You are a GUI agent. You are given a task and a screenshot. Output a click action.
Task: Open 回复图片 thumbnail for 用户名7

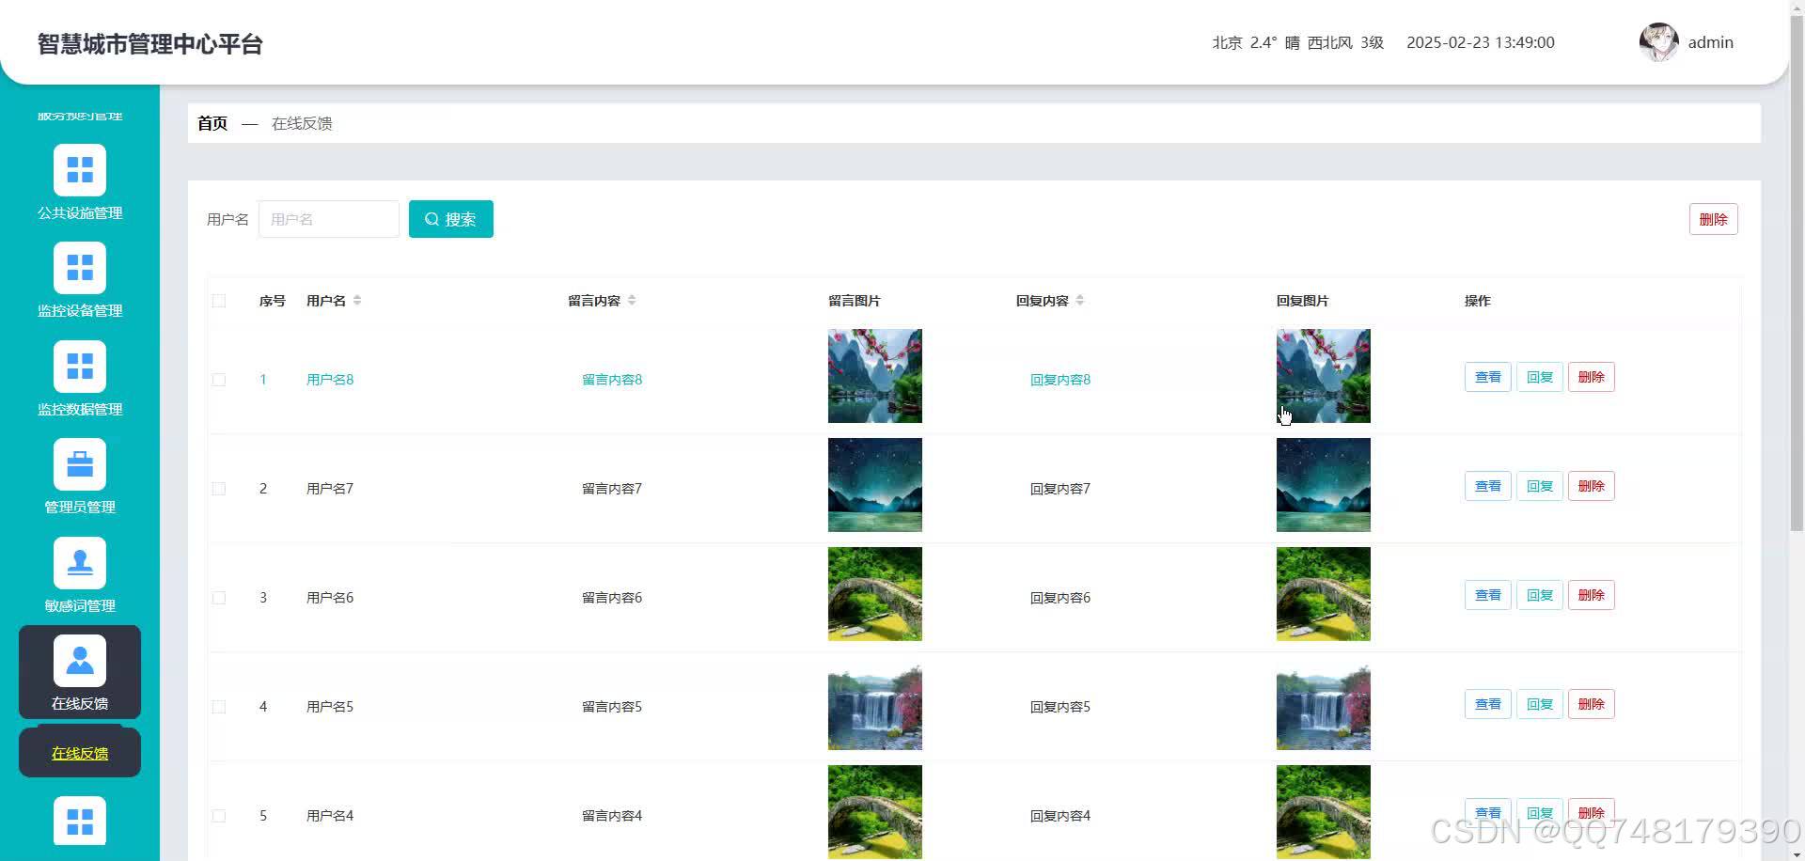tap(1324, 485)
